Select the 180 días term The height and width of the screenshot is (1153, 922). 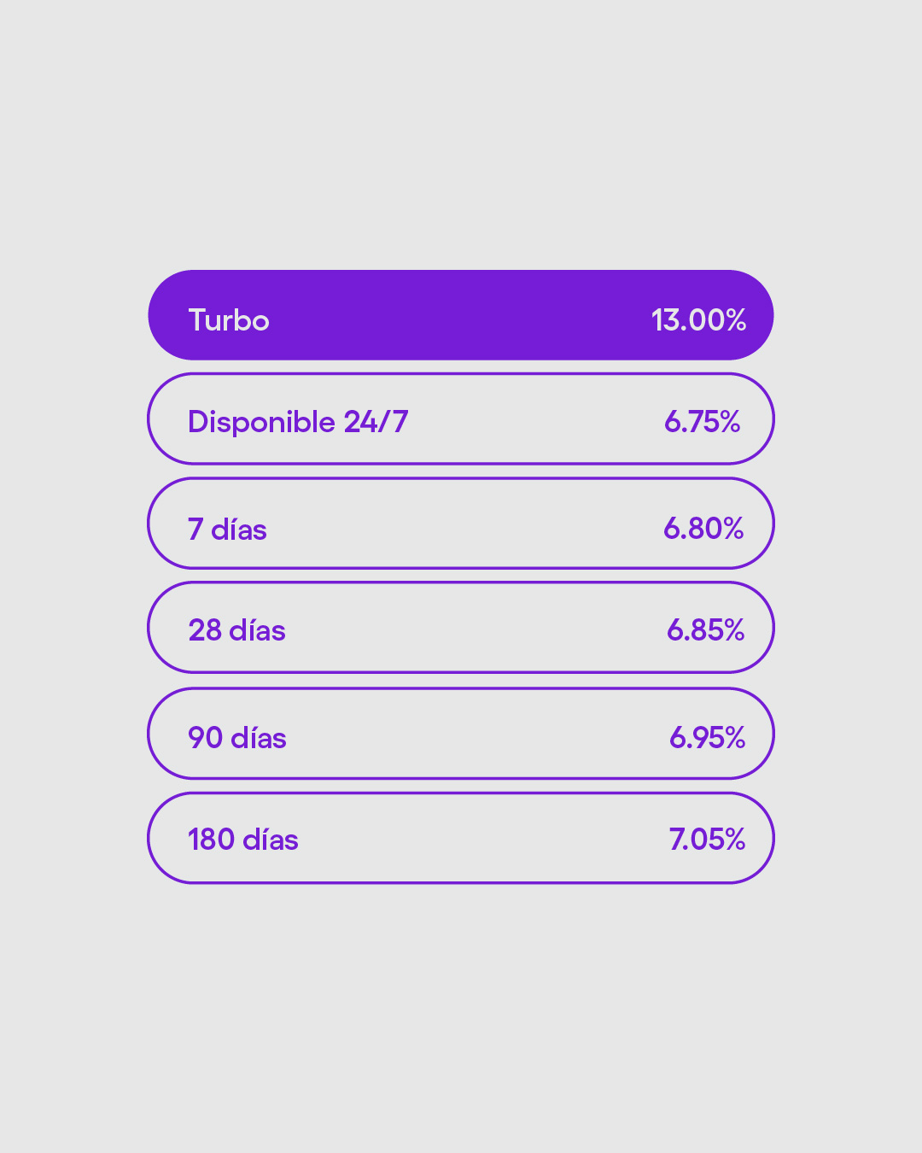[461, 838]
